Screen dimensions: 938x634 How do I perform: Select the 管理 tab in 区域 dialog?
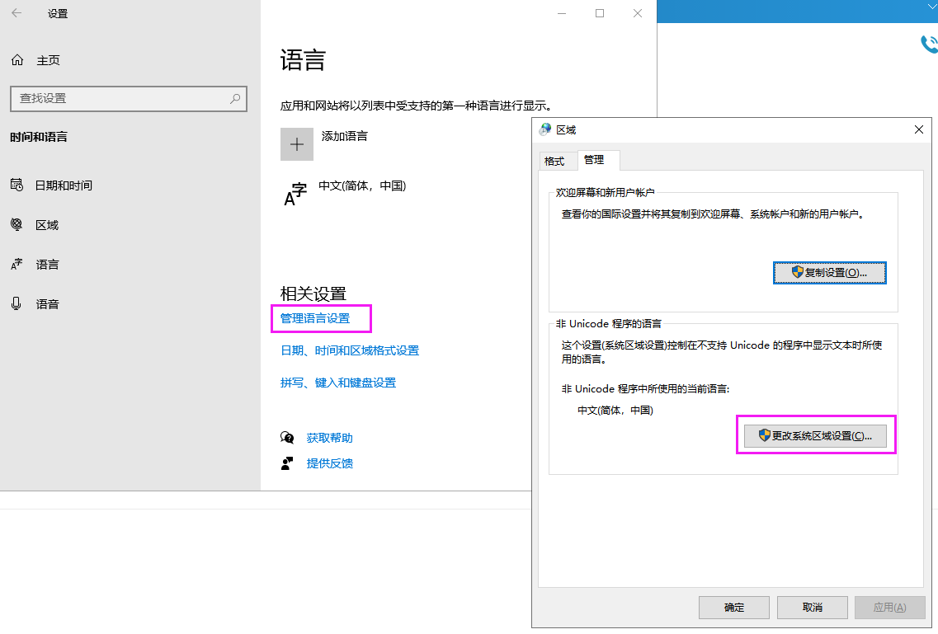[x=594, y=160]
